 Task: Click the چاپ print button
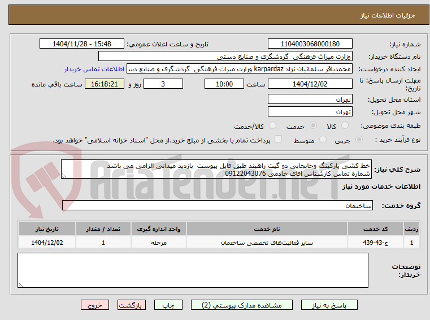[168, 305]
